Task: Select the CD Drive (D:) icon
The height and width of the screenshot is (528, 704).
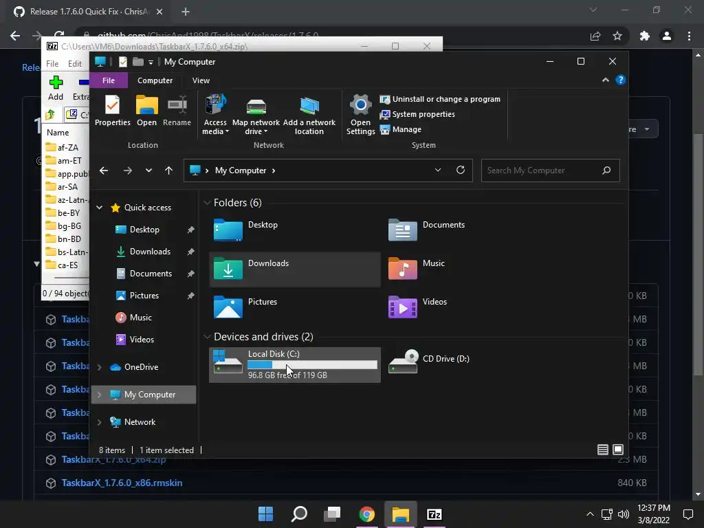Action: pyautogui.click(x=403, y=362)
